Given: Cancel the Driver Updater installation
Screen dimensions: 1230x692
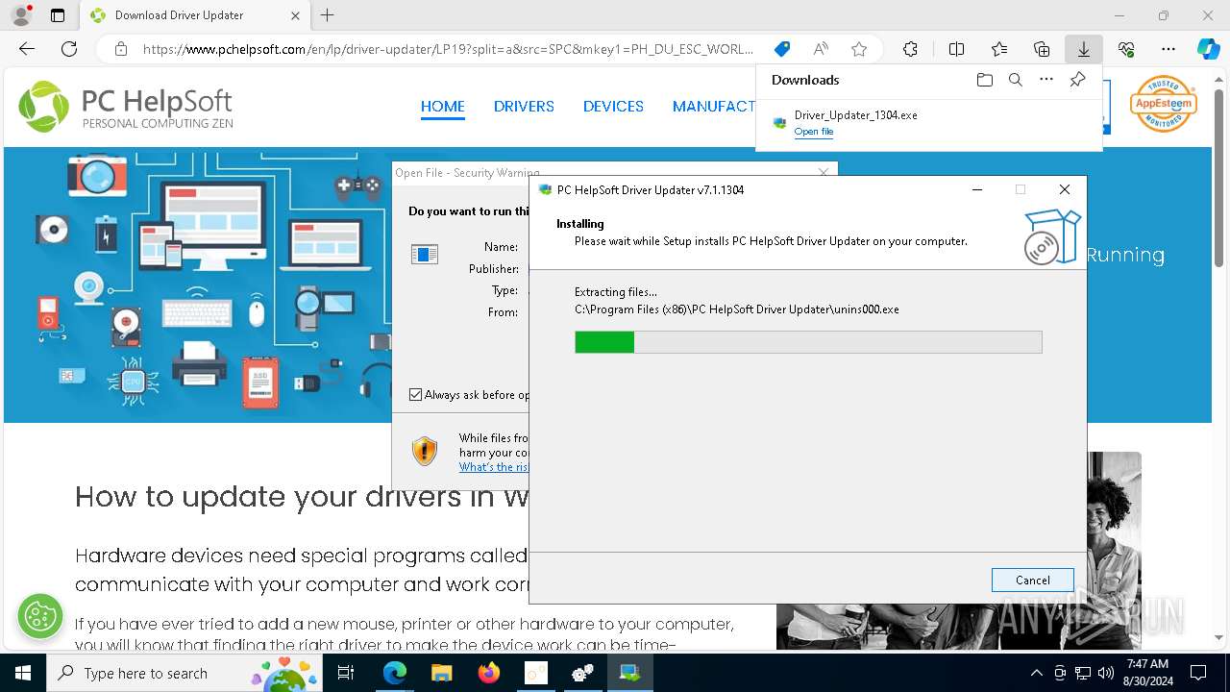Looking at the screenshot, I should click(x=1032, y=580).
